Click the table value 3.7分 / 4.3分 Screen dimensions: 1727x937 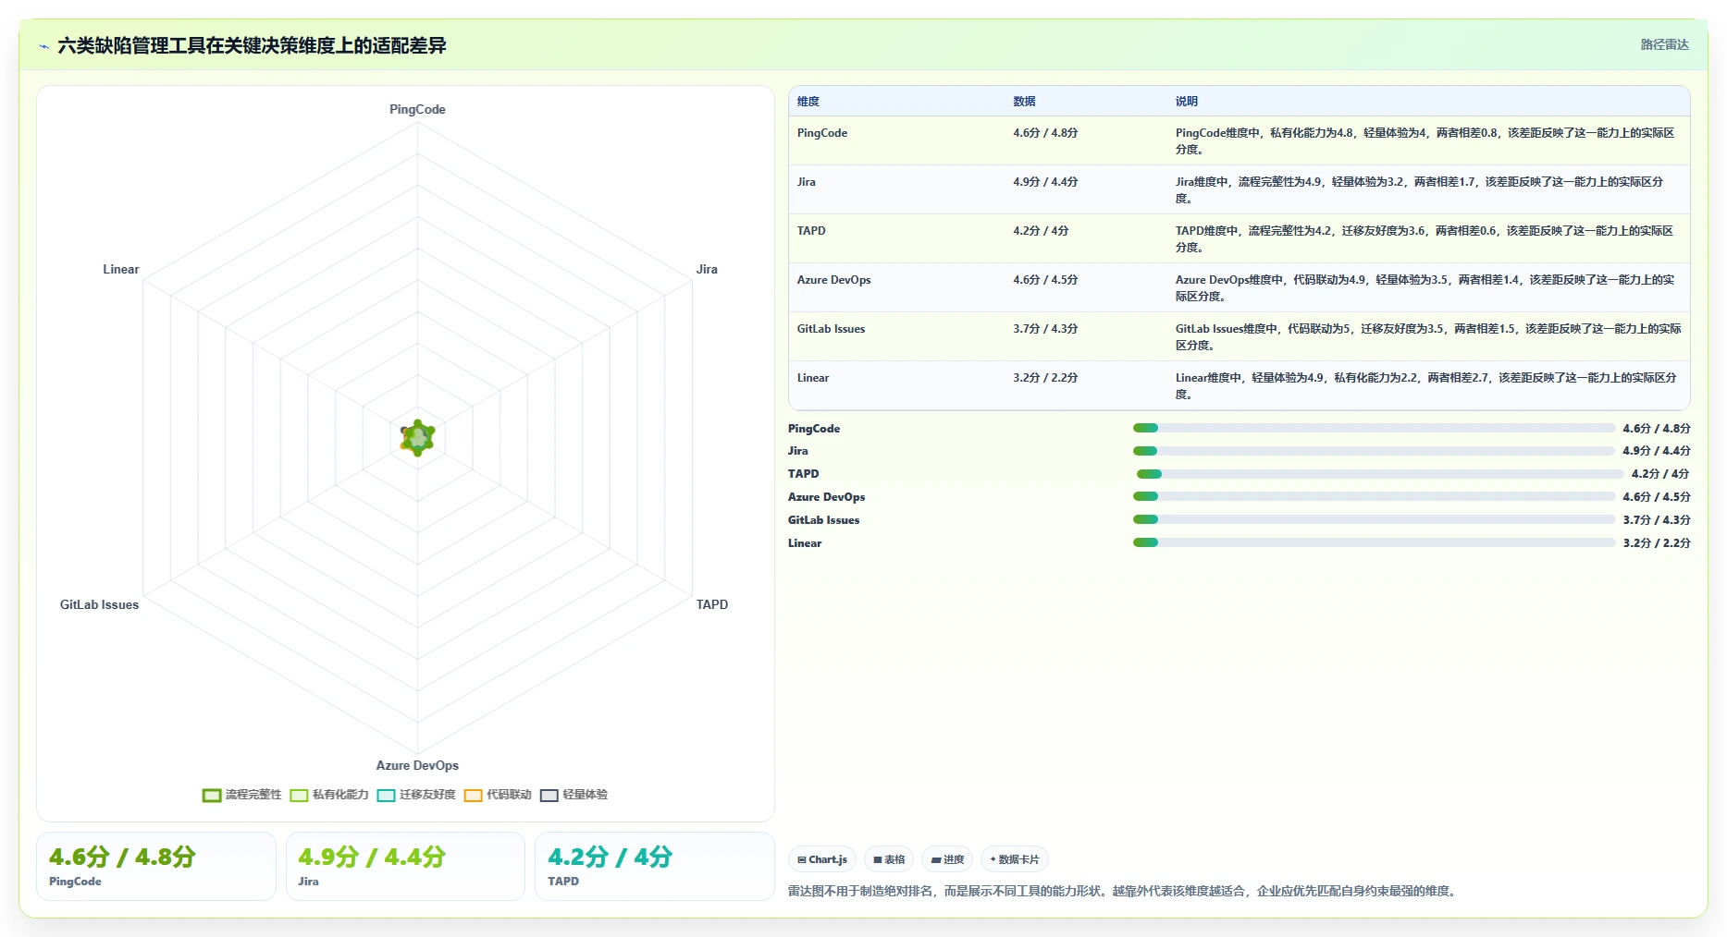(1045, 329)
